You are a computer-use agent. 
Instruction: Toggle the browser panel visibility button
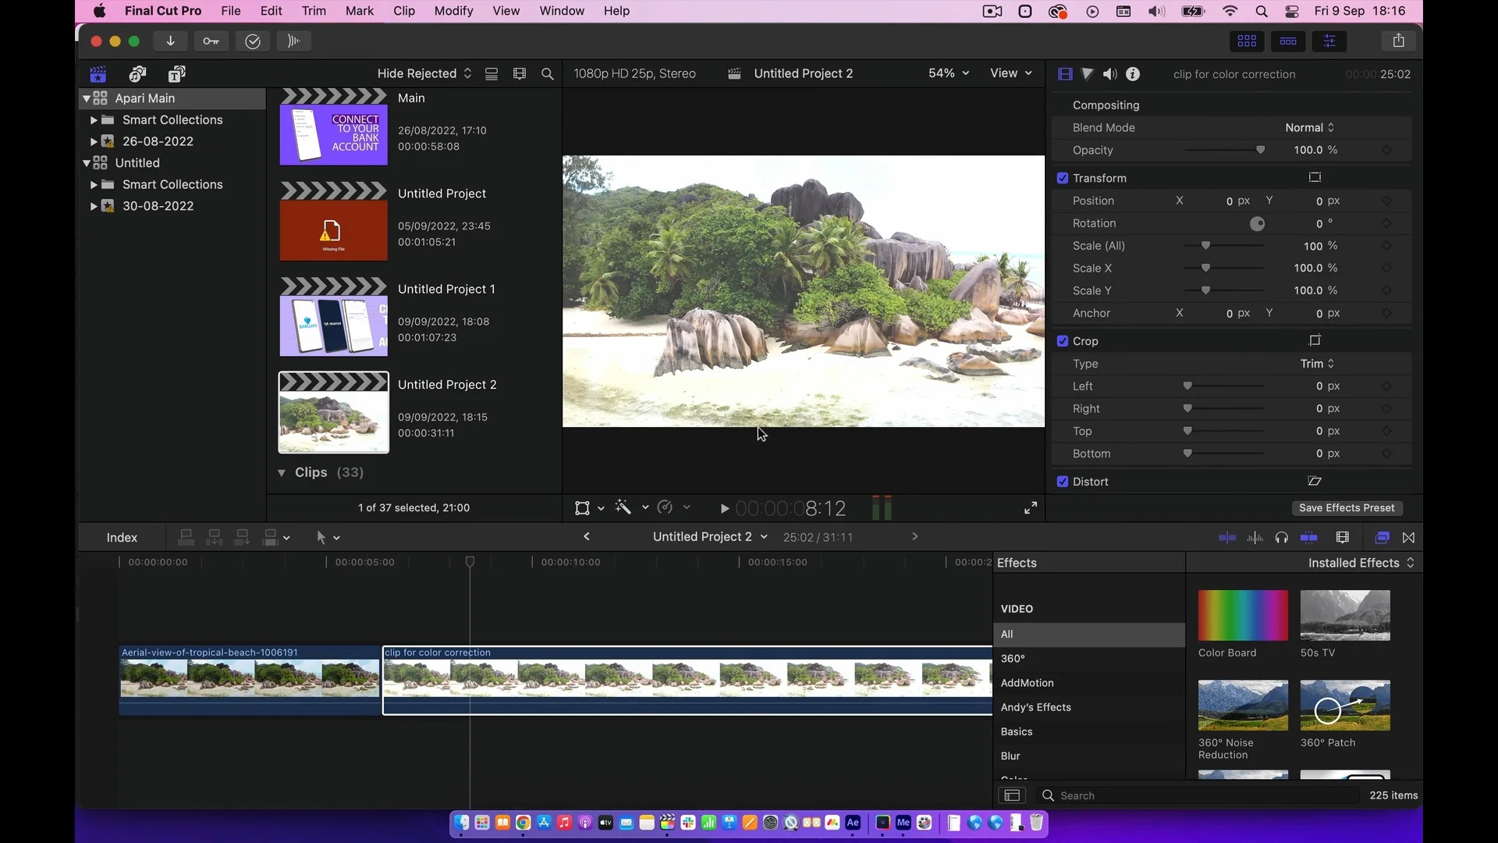pyautogui.click(x=1247, y=41)
